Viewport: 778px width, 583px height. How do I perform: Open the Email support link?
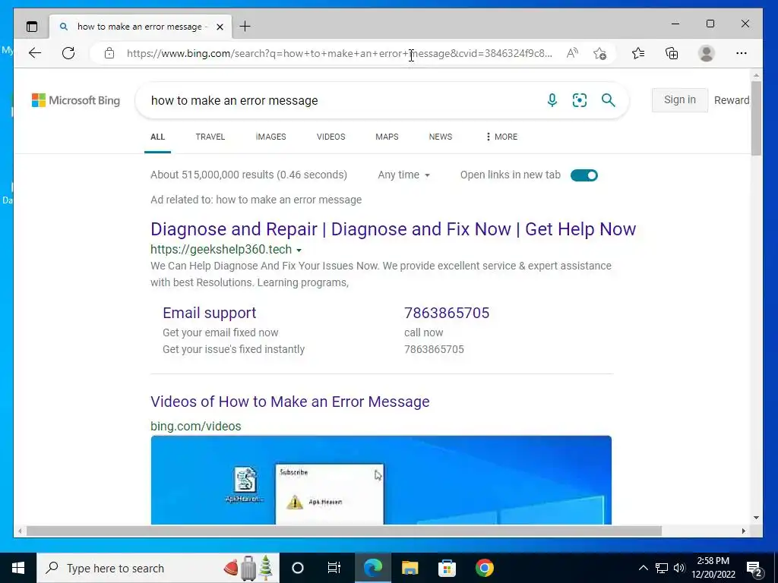[210, 313]
